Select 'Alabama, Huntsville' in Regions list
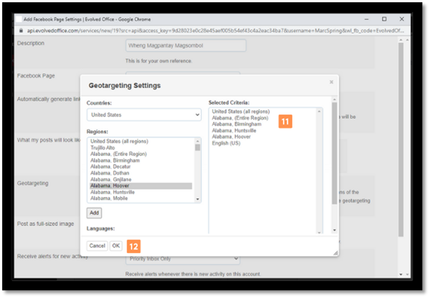Image resolution: width=429 pixels, height=297 pixels. coord(112,192)
